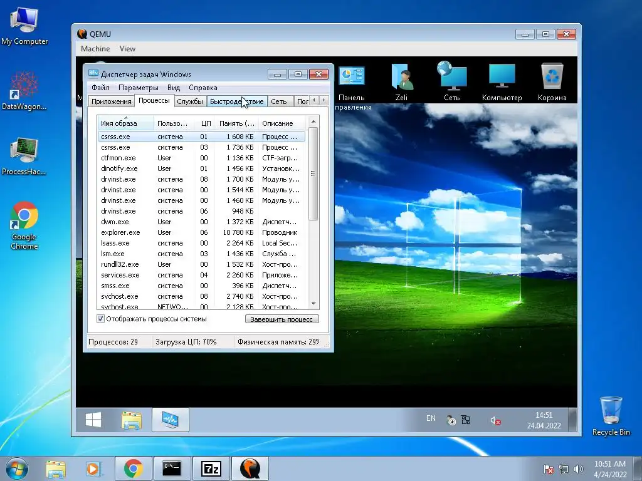Screen dimensions: 642x481
Task: Open Вид menu in Task Manager
Action: pyautogui.click(x=174, y=88)
